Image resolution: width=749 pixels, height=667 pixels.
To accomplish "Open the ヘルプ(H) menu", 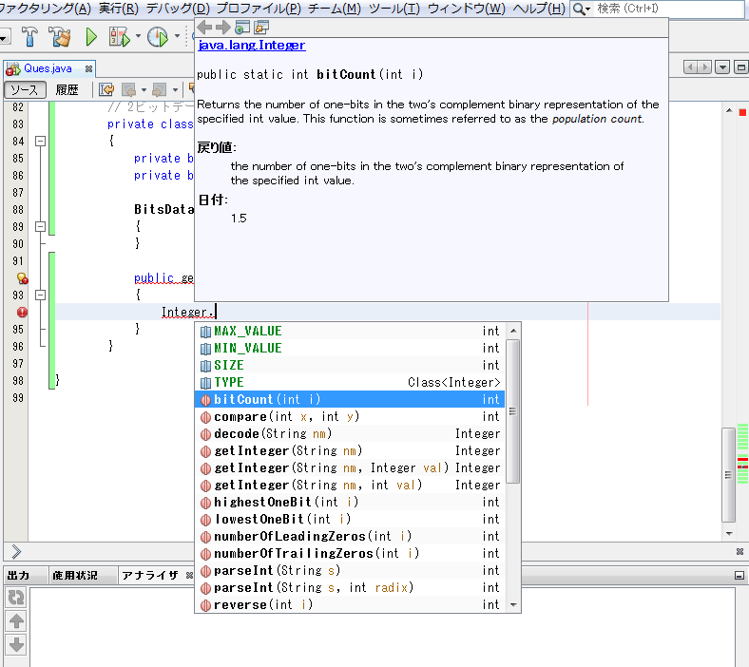I will [x=539, y=9].
